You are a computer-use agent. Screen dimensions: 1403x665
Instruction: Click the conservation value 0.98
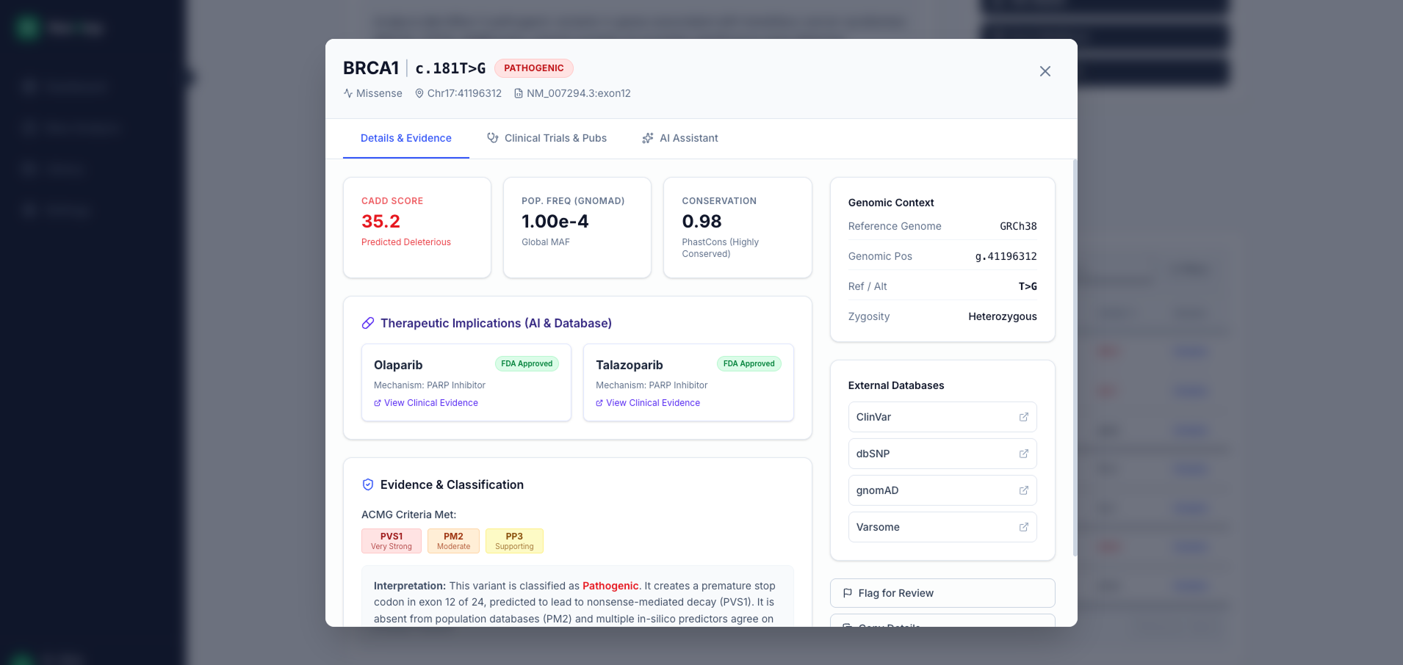(x=701, y=222)
